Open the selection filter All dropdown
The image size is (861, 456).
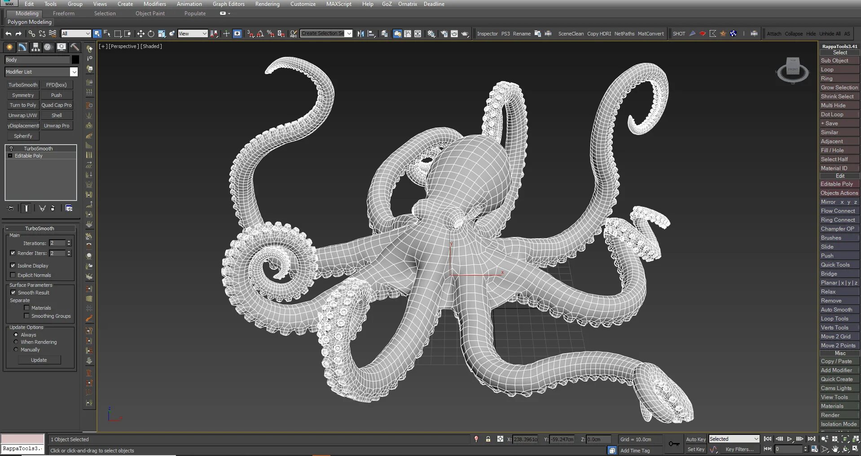click(x=76, y=34)
